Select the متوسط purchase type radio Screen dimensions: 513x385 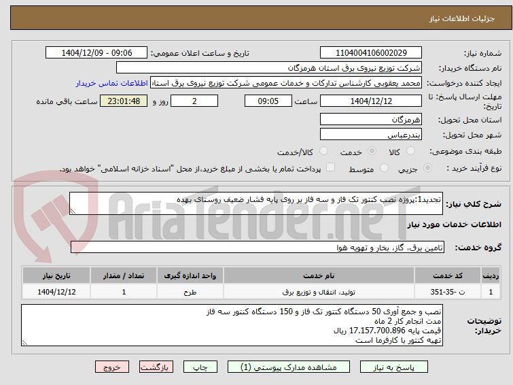click(384, 168)
